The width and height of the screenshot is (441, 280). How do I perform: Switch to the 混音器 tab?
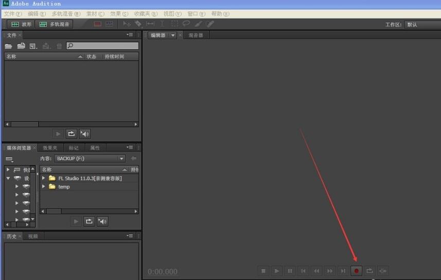coord(196,35)
